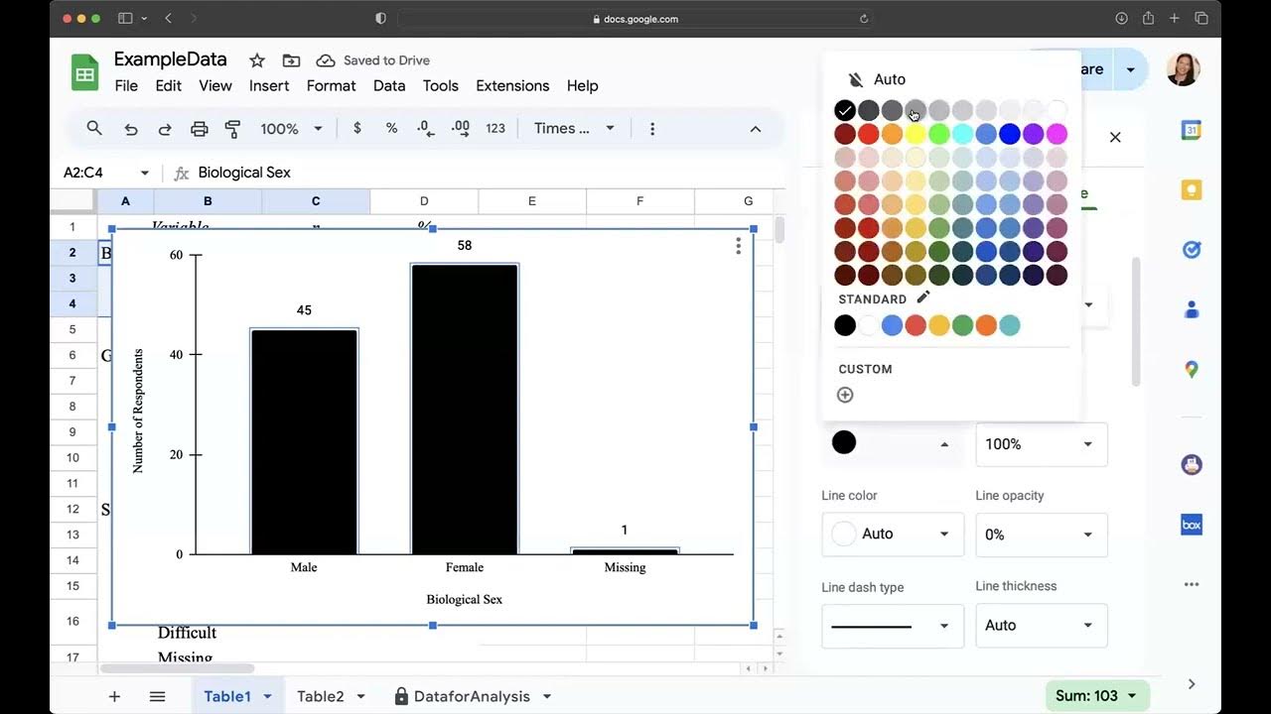The image size is (1271, 714).
Task: Click add new sheet plus button
Action: tap(114, 696)
